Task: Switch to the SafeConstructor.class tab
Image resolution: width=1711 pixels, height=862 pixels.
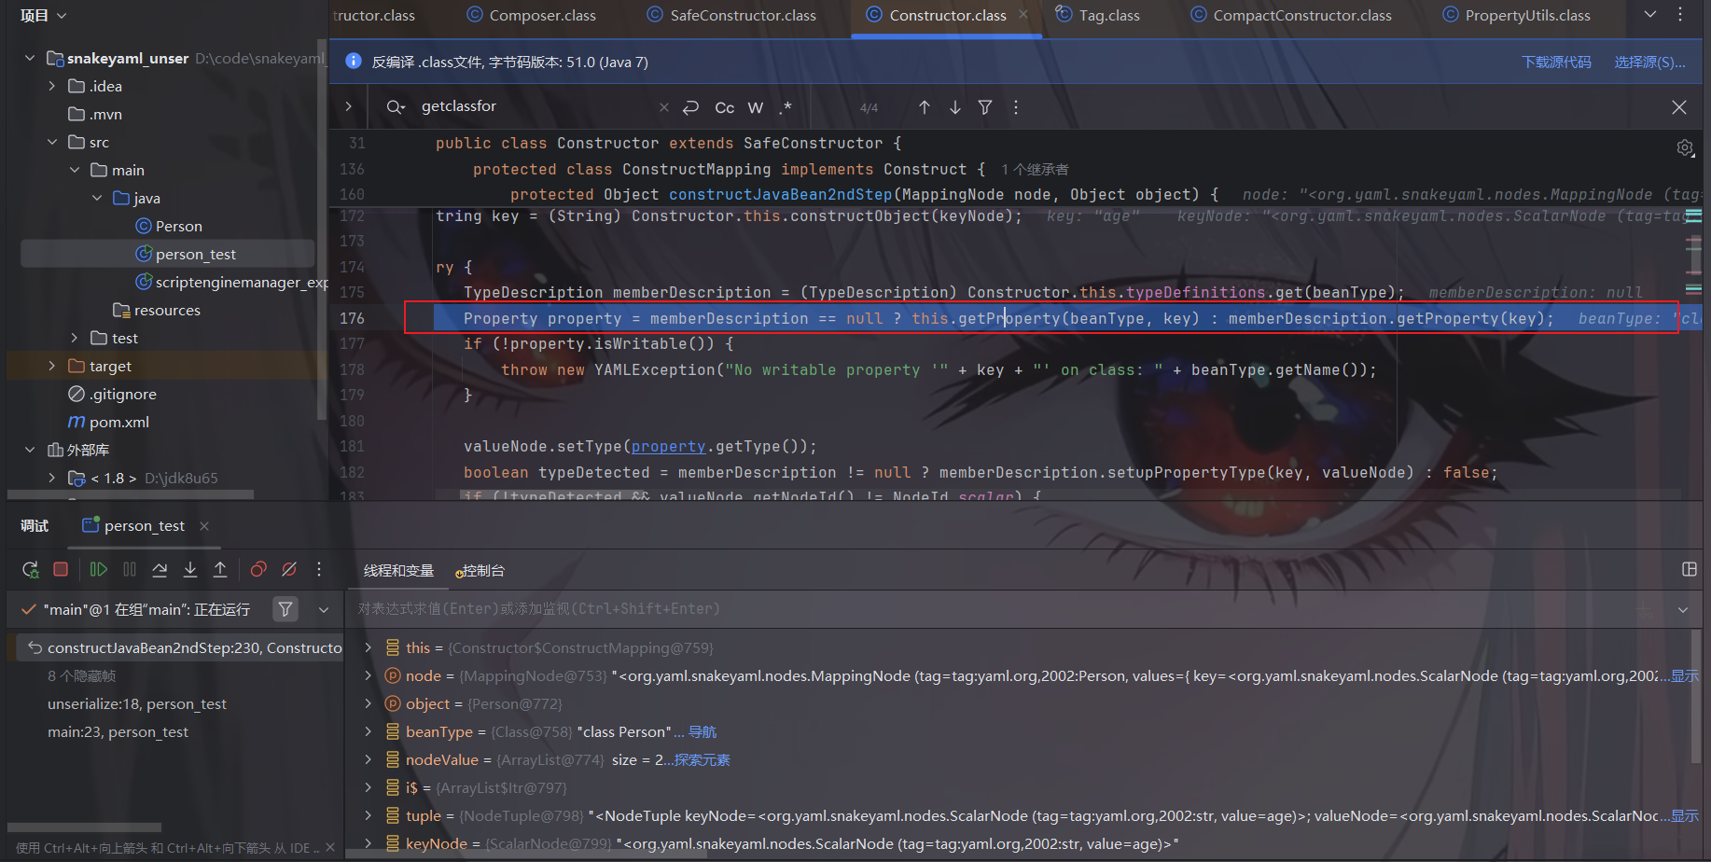Action: pos(732,15)
